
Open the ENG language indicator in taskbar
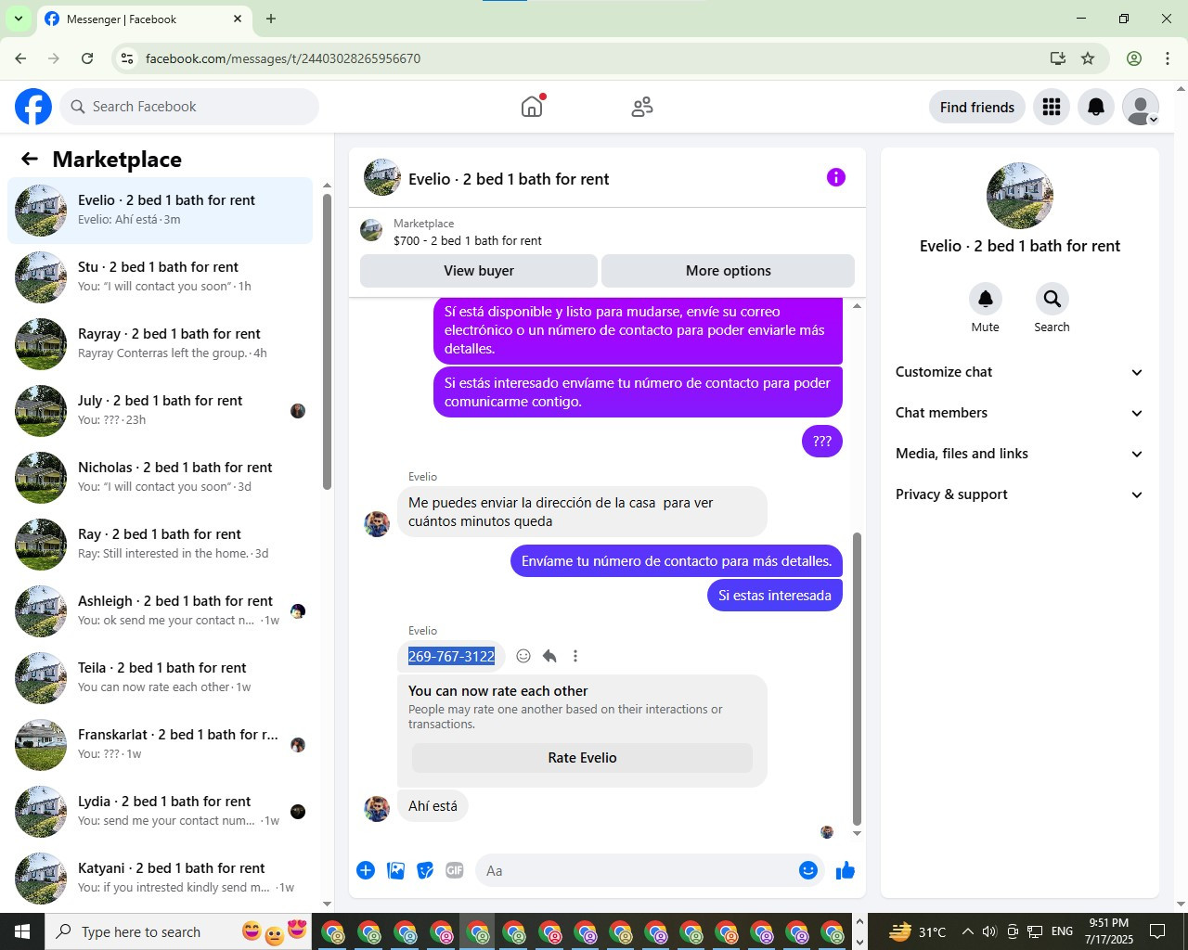coord(1062,931)
